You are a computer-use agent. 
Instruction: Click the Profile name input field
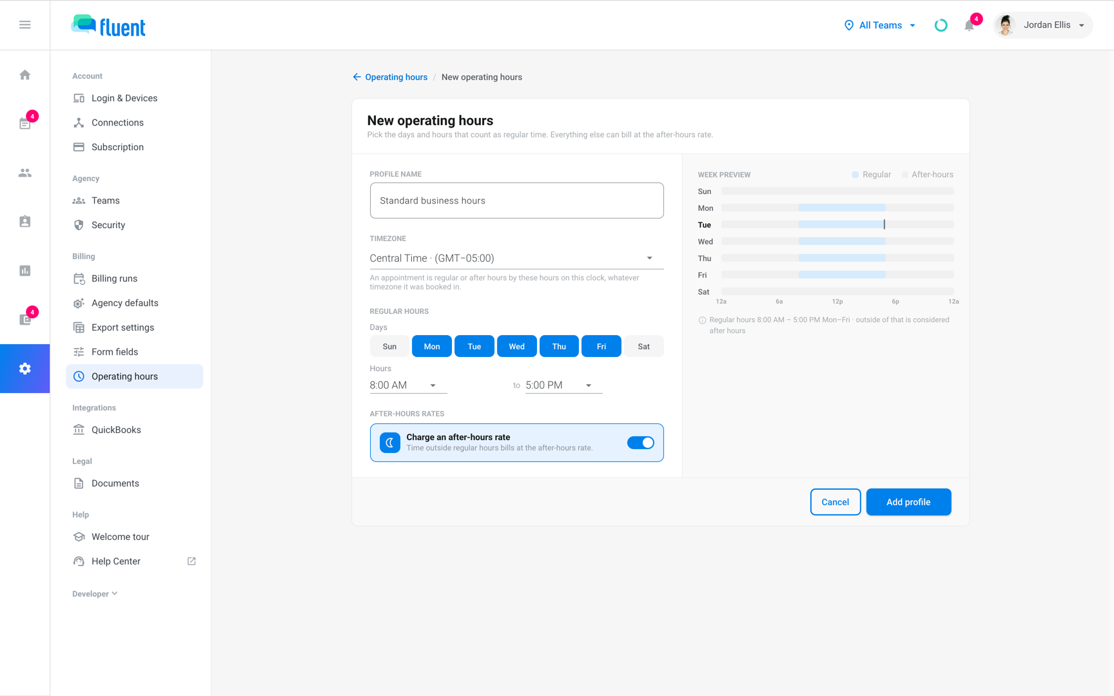[x=516, y=200]
